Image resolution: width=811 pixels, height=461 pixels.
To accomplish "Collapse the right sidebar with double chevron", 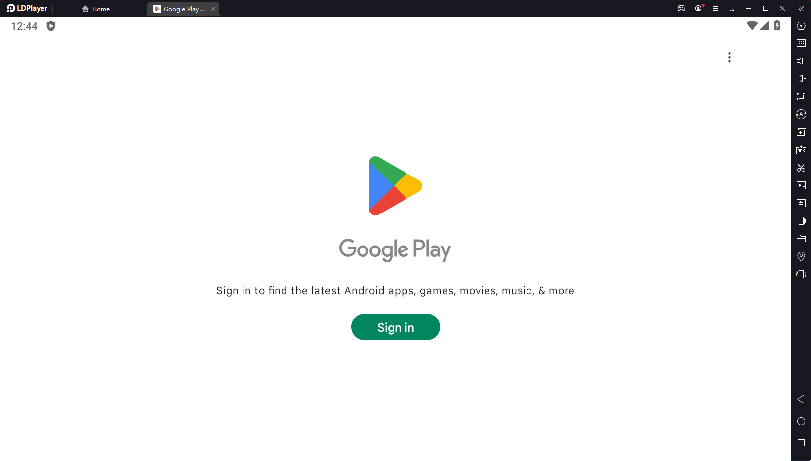I will point(801,9).
